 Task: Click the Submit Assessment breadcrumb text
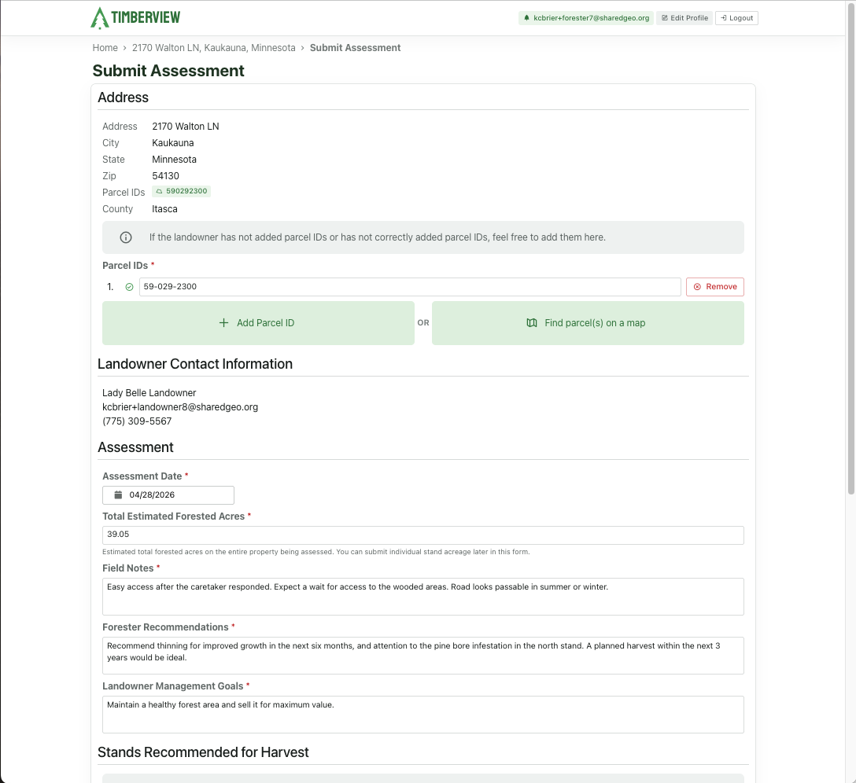point(356,48)
